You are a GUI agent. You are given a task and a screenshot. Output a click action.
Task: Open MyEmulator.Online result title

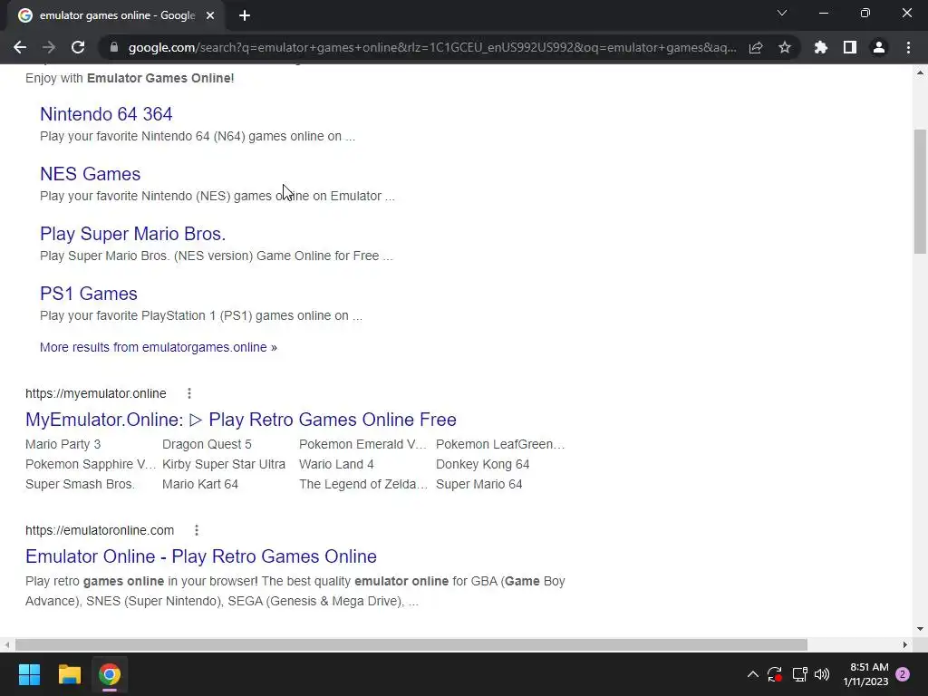click(x=241, y=419)
